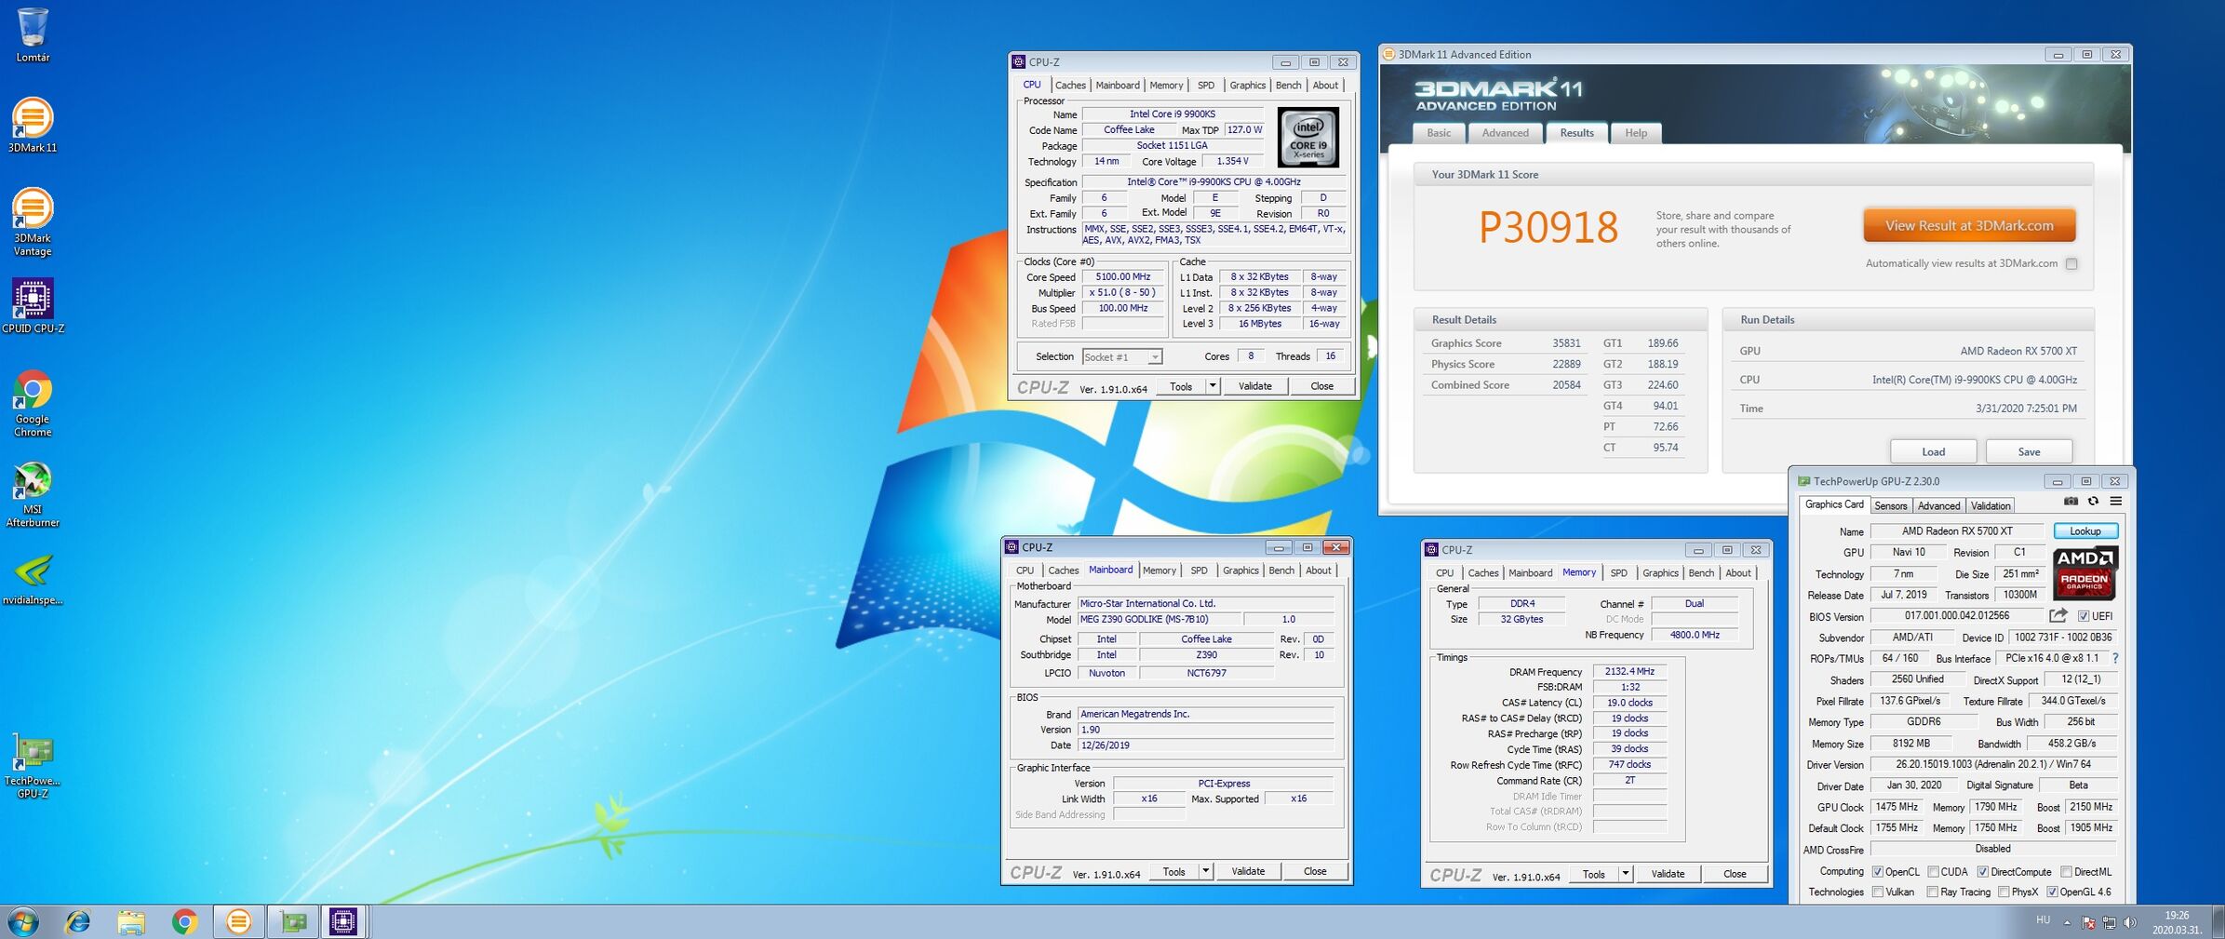Open the Windows Start menu orb
The image size is (2225, 939).
(23, 921)
